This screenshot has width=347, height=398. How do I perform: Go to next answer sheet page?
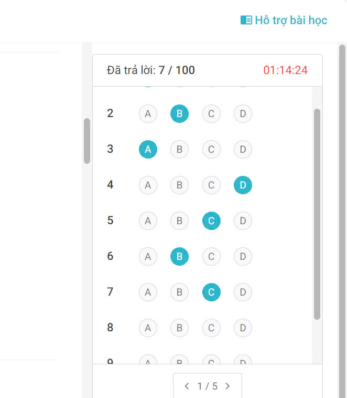click(x=227, y=386)
